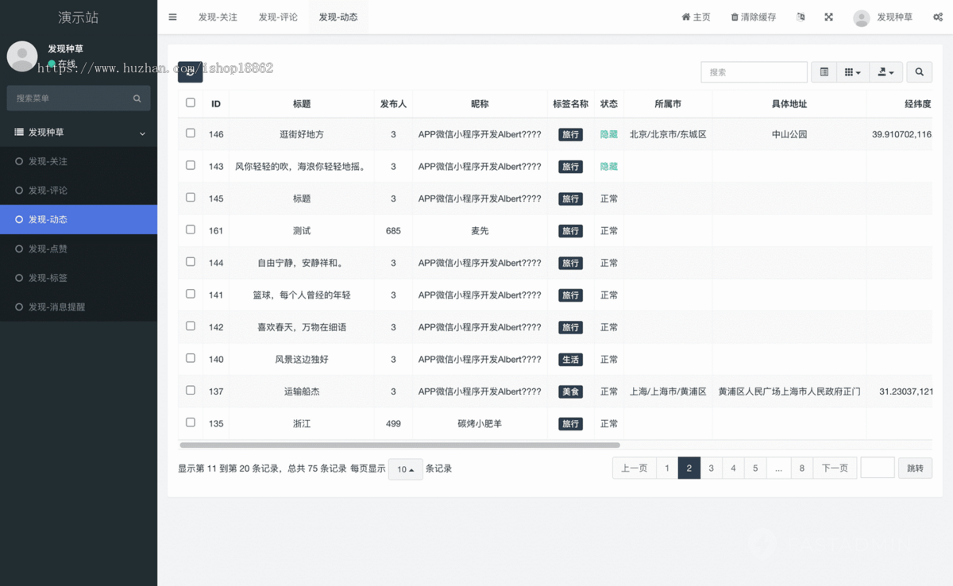Open the grid view dropdown in the toolbar
The width and height of the screenshot is (953, 586).
852,71
